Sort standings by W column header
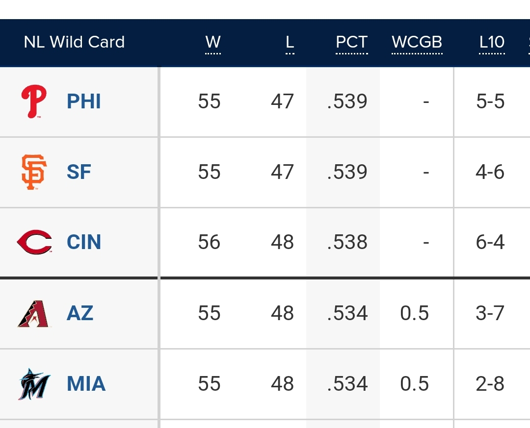Image resolution: width=530 pixels, height=428 pixels. [x=213, y=42]
